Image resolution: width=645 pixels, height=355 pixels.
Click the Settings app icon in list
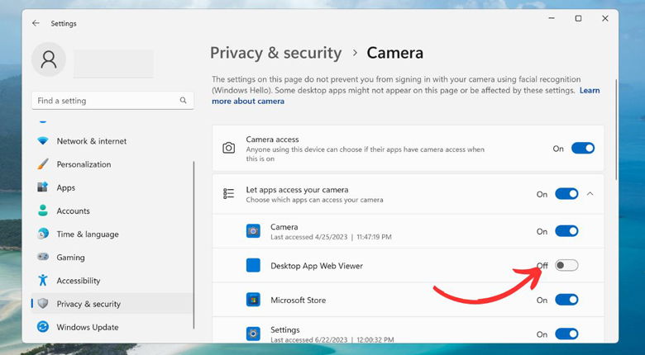(x=253, y=334)
